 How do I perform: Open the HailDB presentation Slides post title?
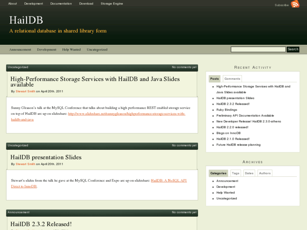point(46,157)
